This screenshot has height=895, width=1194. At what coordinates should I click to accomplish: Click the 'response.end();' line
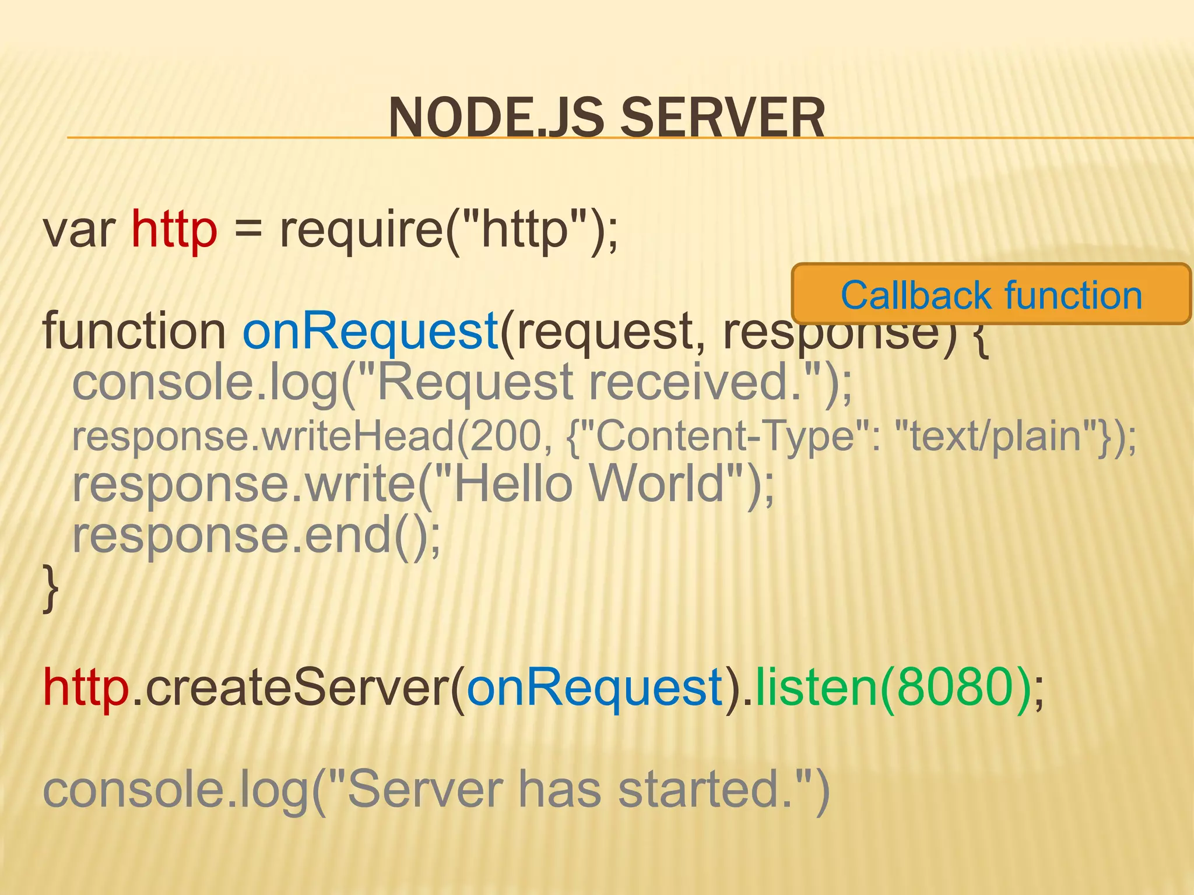point(257,537)
